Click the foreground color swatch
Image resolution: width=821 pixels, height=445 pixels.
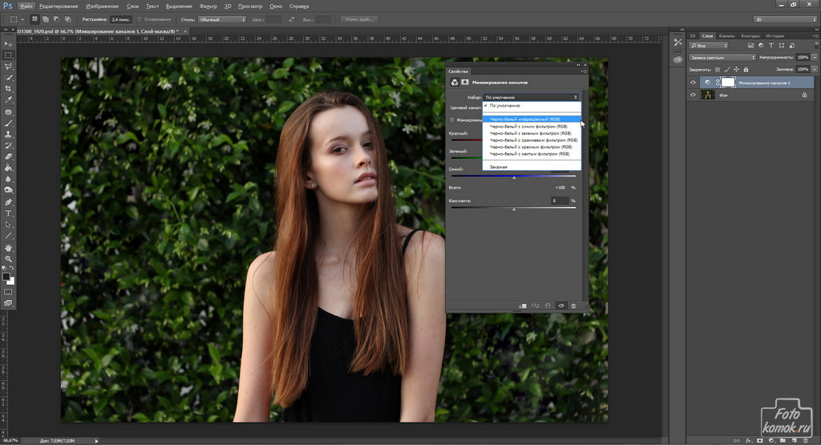tap(6, 277)
